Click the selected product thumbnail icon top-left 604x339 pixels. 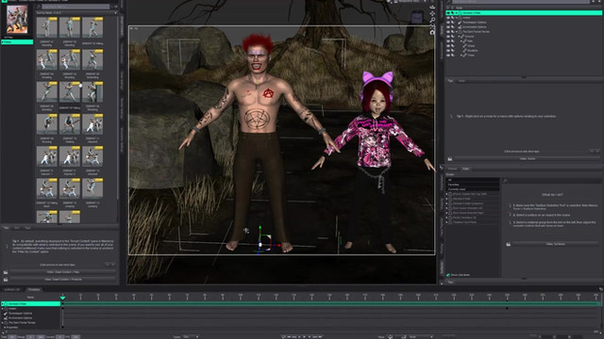pyautogui.click(x=17, y=20)
